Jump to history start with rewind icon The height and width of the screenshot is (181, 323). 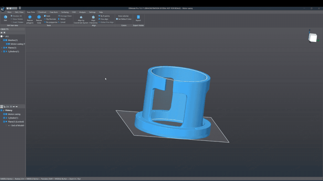(x=14, y=106)
